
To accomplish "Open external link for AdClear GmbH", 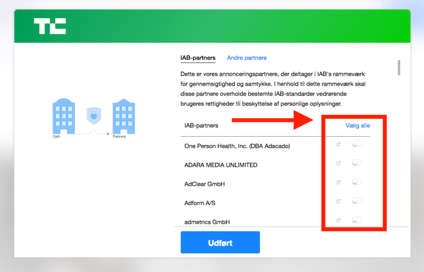I will click(338, 182).
